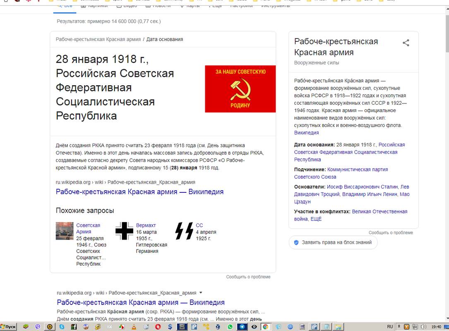Open Viber from the taskbar
This screenshot has width=449, height=331.
click(38, 327)
